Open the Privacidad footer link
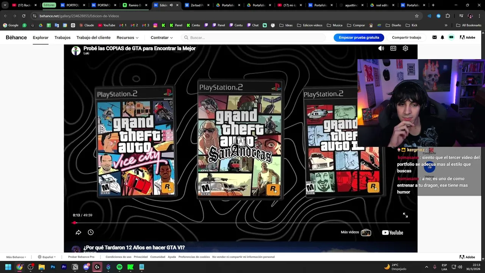Viewport: 485px width, 273px height. click(141, 257)
